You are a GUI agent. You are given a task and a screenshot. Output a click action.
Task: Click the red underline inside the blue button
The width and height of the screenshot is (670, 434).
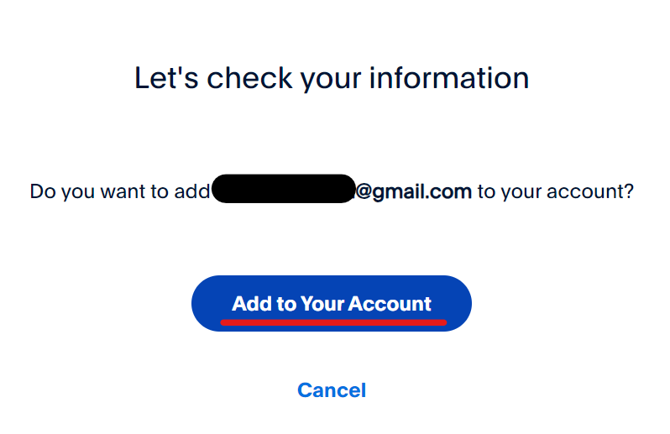tap(333, 322)
